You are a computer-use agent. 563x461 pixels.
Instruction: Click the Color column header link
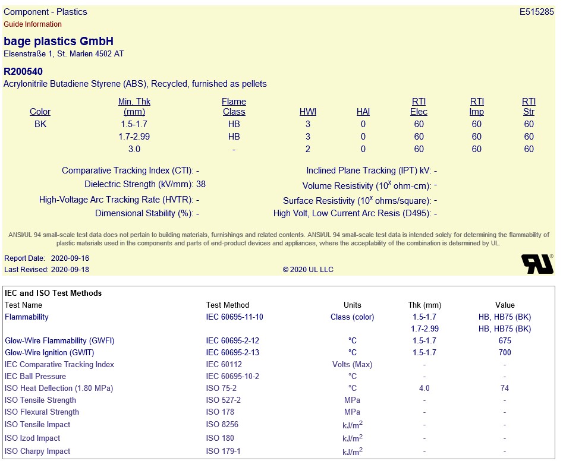[x=40, y=112]
